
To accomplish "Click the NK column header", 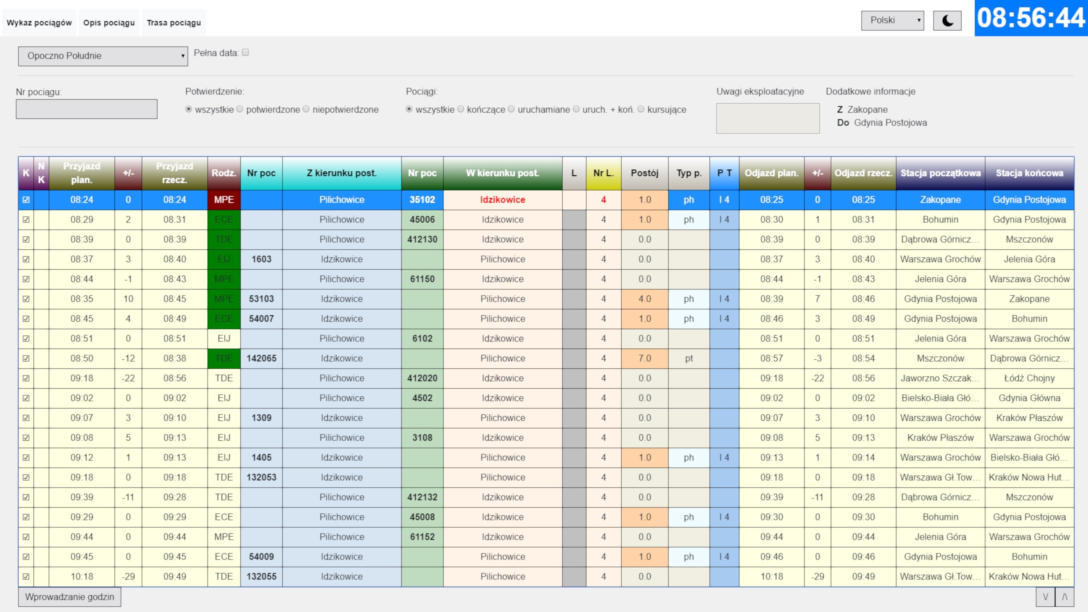I will 41,173.
